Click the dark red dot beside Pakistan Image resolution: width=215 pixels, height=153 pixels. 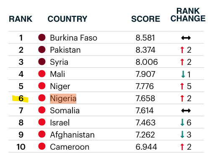42,49
